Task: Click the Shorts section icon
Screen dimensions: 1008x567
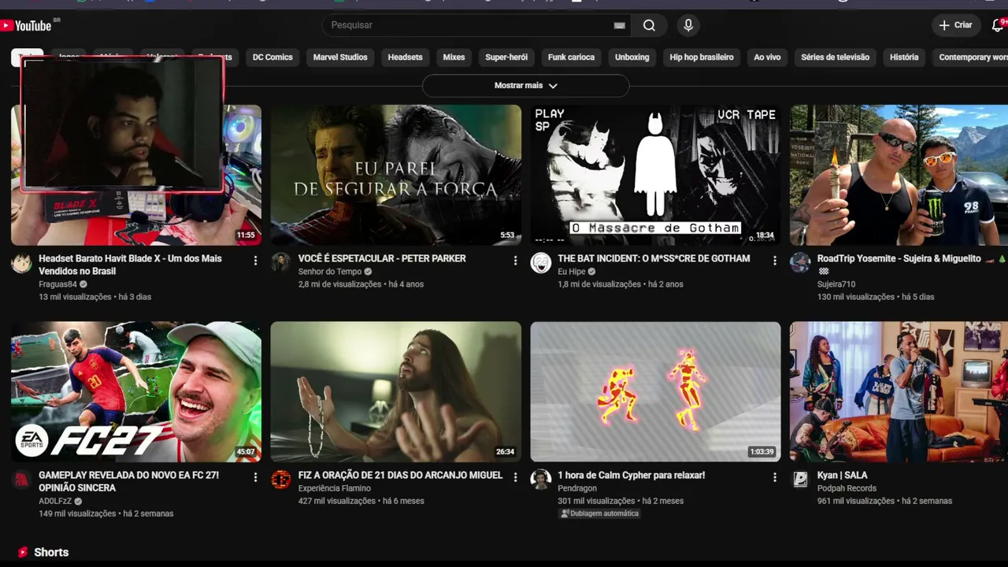Action: coord(23,553)
